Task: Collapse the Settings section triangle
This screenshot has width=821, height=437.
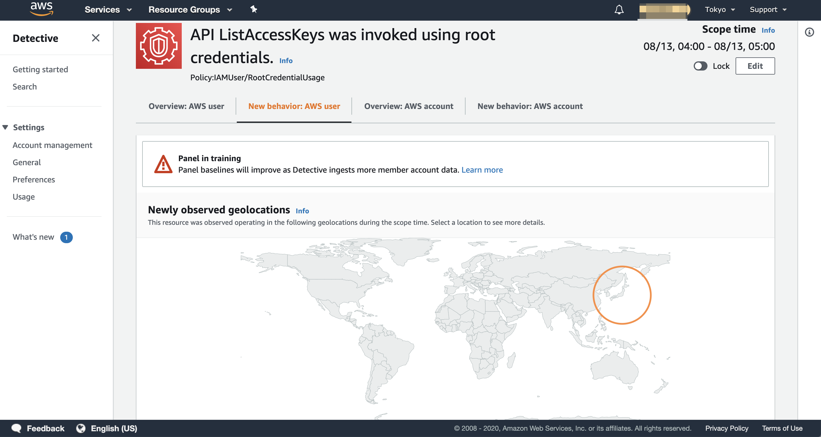Action: (5, 127)
